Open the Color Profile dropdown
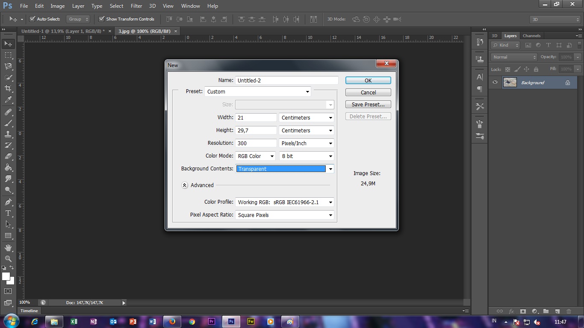Screen dimensions: 584x328 click(285, 202)
